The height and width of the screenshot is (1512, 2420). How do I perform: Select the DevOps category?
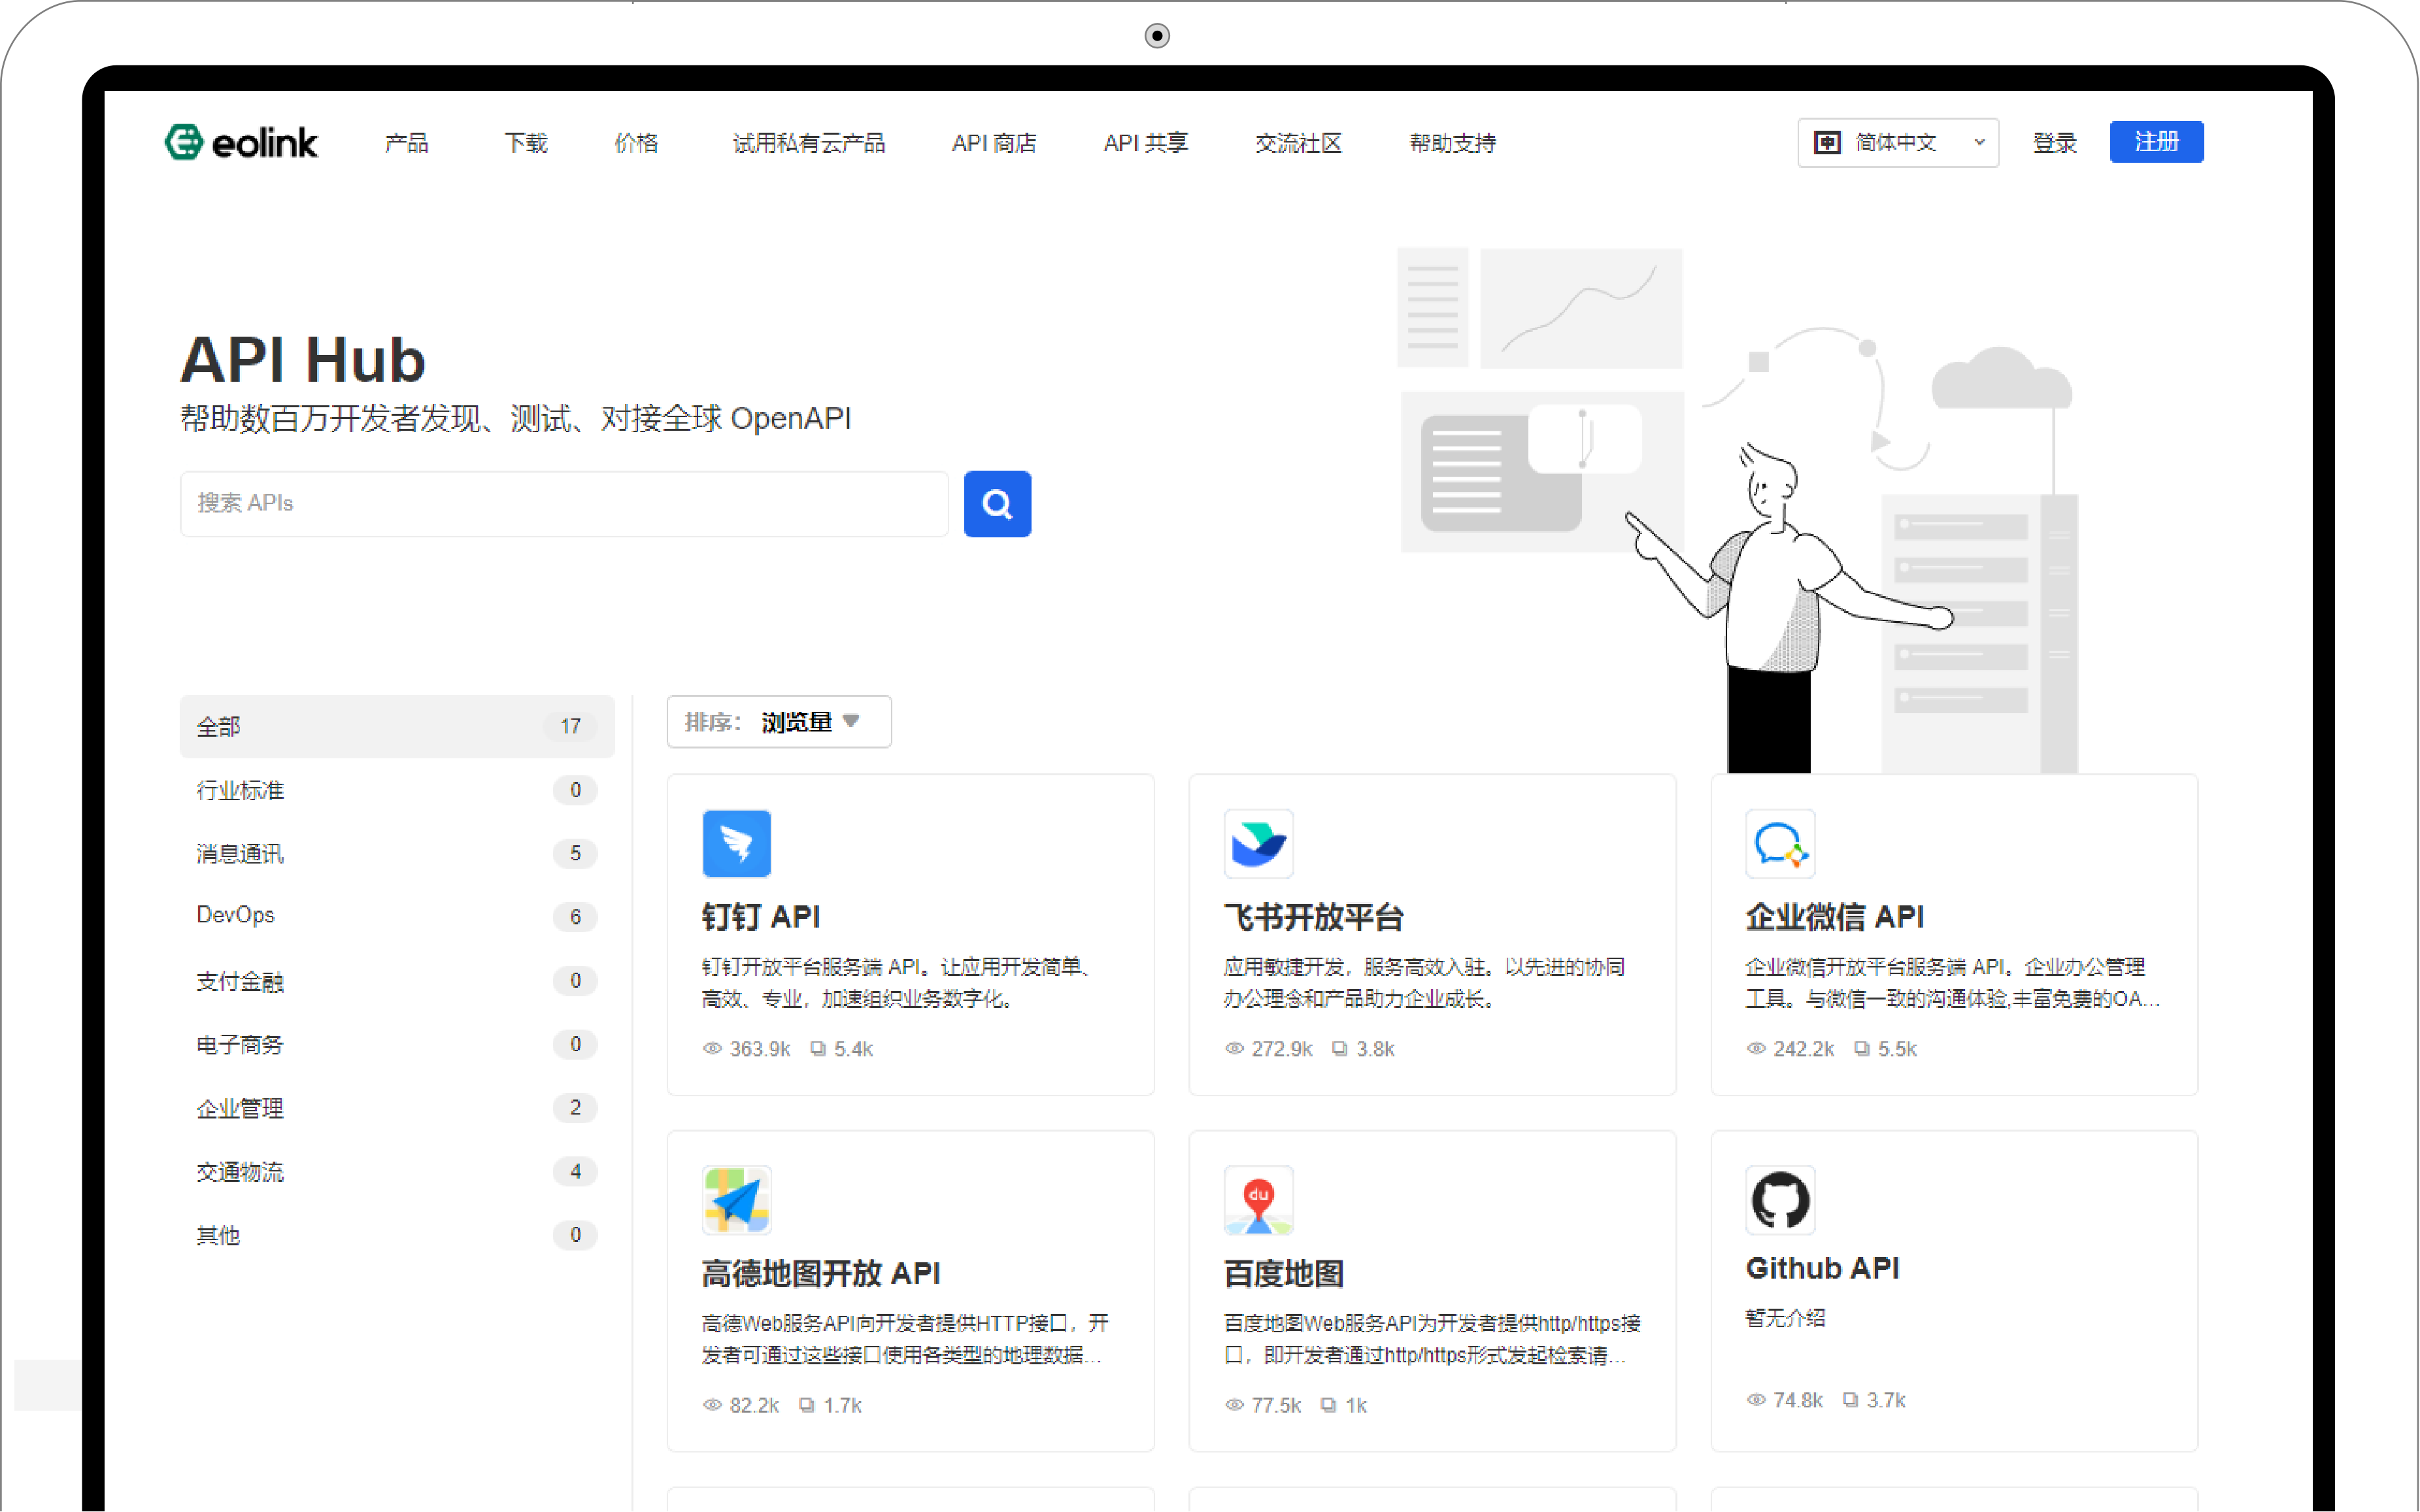236,915
